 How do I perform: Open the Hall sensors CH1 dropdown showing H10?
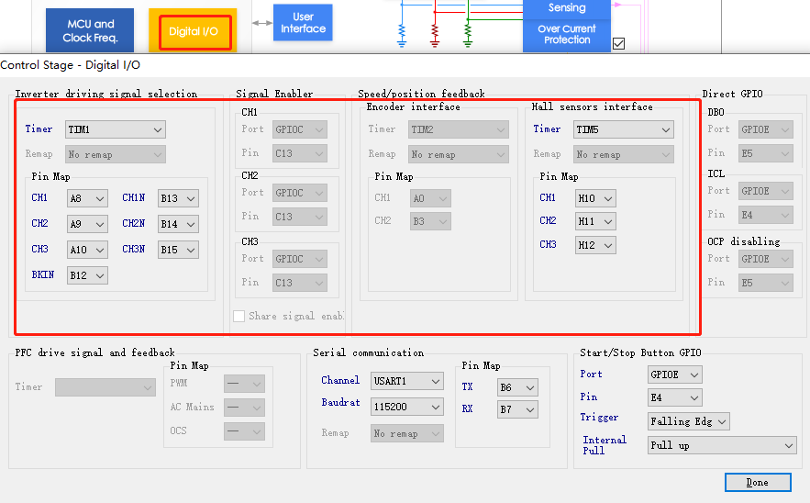(595, 198)
